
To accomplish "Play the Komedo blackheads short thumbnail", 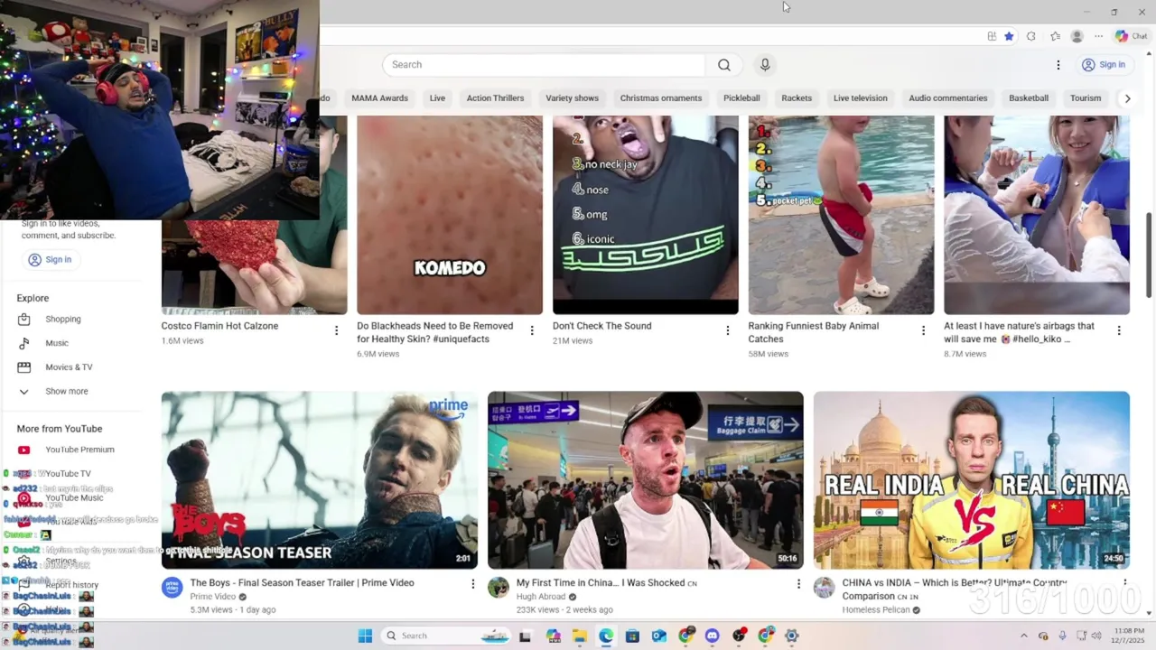I will click(450, 215).
